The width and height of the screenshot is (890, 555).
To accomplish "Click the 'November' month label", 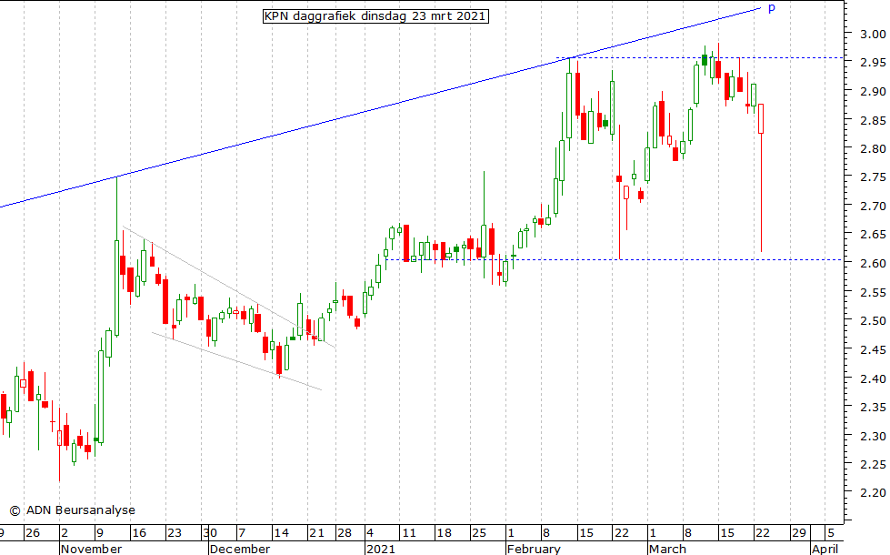I will pyautogui.click(x=92, y=549).
